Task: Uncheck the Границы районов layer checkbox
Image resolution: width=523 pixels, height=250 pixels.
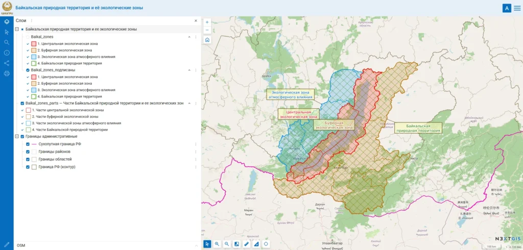Action: [x=28, y=152]
